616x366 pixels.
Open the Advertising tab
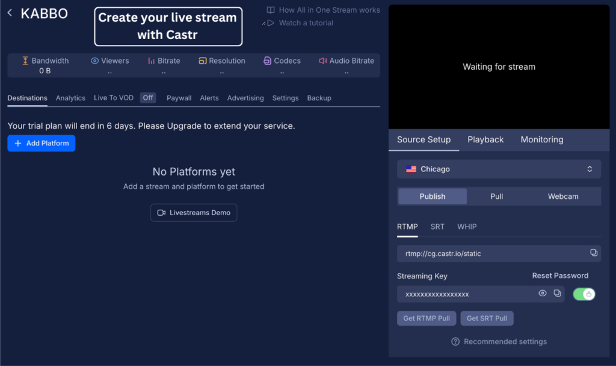click(245, 98)
